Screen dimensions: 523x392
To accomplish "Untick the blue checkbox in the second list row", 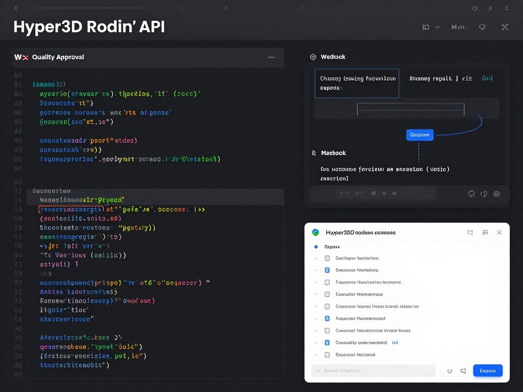I will click(327, 271).
